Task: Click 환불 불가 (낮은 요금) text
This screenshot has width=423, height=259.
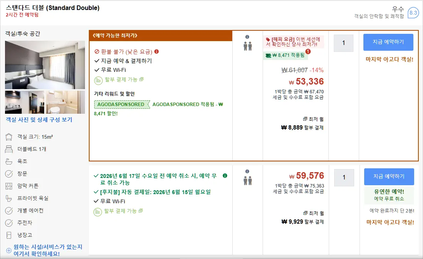Action: tap(127, 52)
